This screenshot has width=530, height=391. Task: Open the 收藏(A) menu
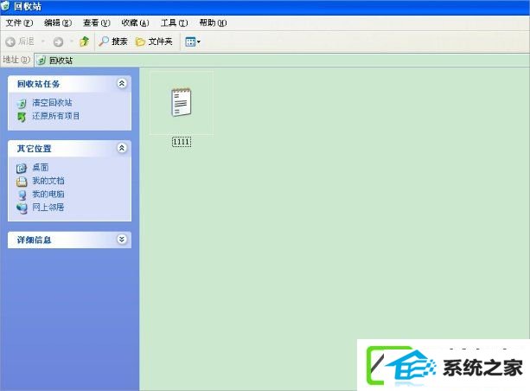[x=135, y=23]
